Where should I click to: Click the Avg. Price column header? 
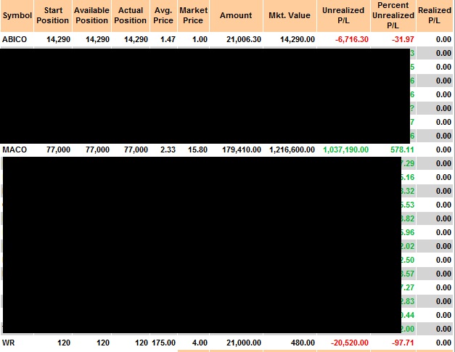(163, 15)
